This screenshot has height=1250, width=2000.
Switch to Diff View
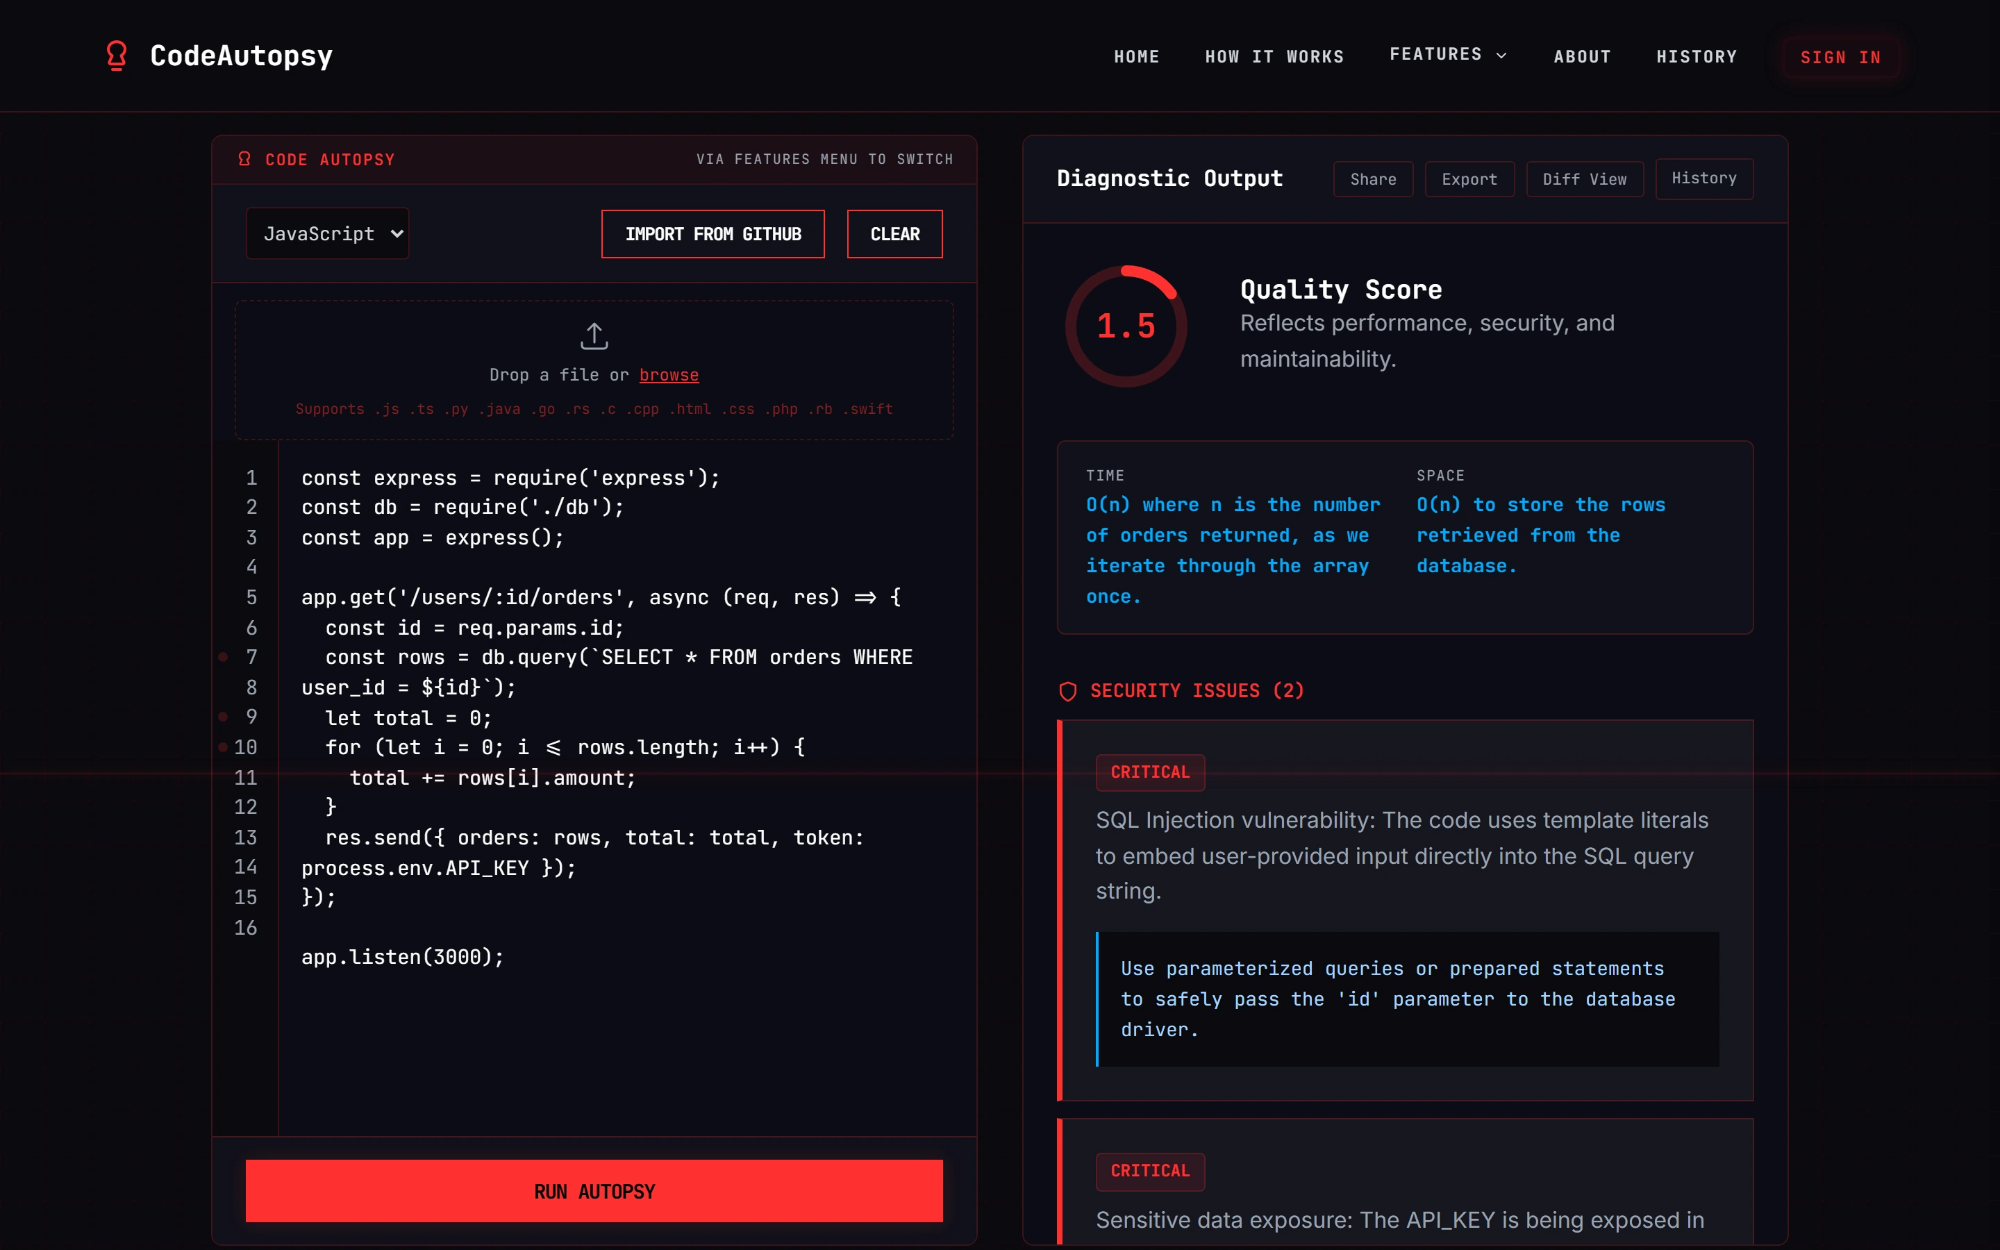tap(1584, 179)
